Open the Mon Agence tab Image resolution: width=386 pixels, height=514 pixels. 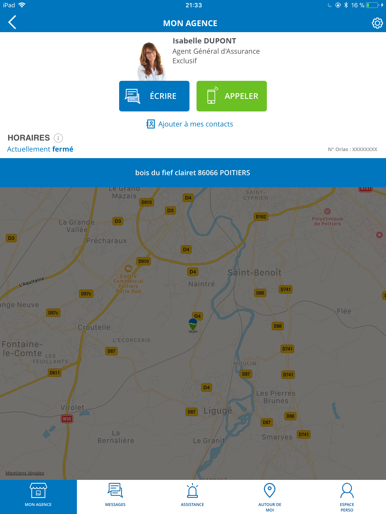(38, 497)
